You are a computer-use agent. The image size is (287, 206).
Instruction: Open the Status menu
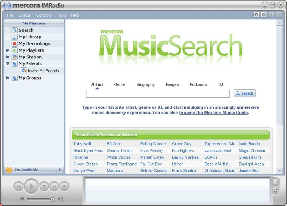click(x=25, y=15)
